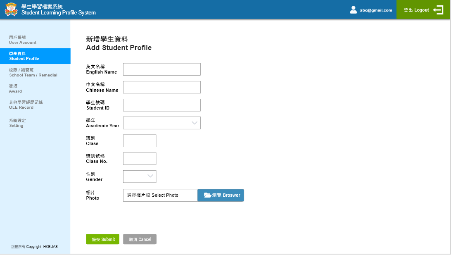Open the User Account menu item

23,40
